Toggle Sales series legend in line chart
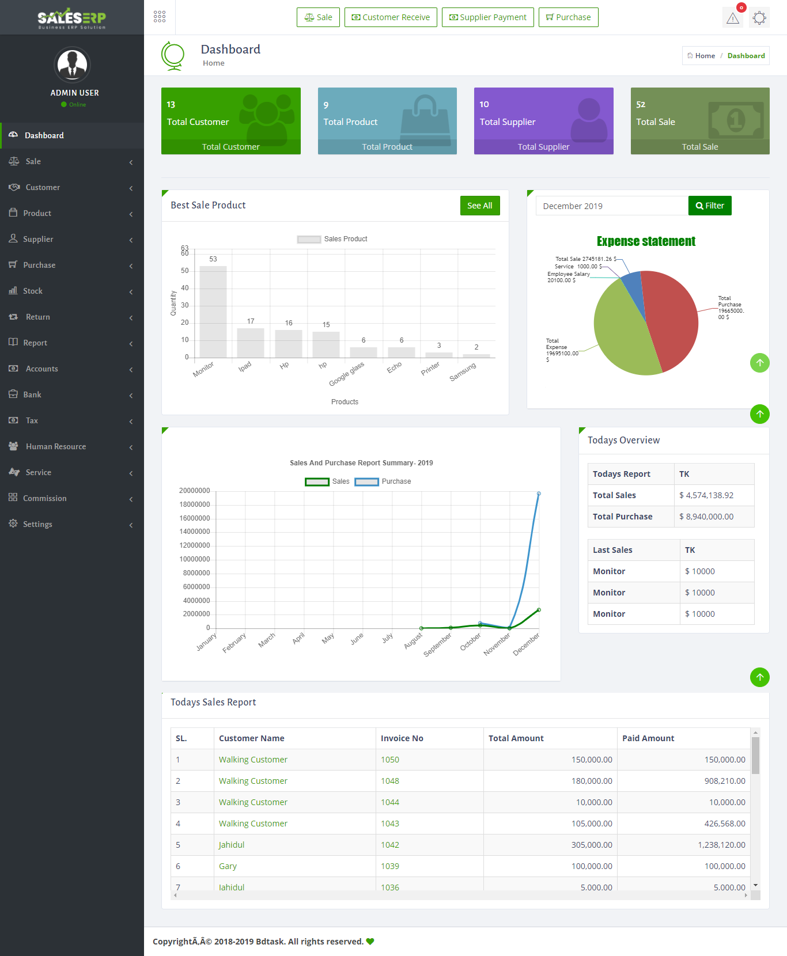 [327, 481]
